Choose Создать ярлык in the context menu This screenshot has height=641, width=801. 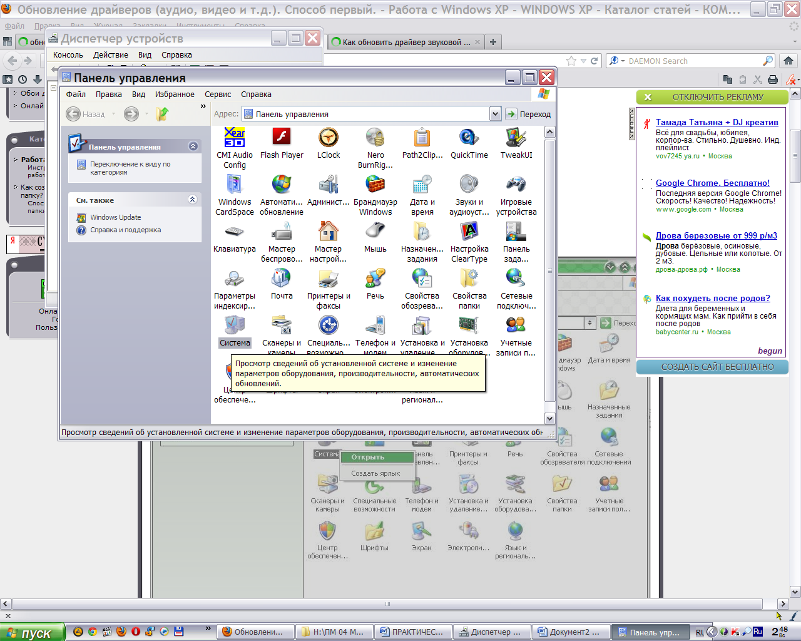click(376, 473)
